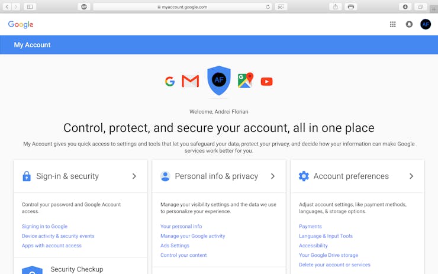The height and width of the screenshot is (274, 438).
Task: Open Delete your account or services link
Action: (x=334, y=265)
